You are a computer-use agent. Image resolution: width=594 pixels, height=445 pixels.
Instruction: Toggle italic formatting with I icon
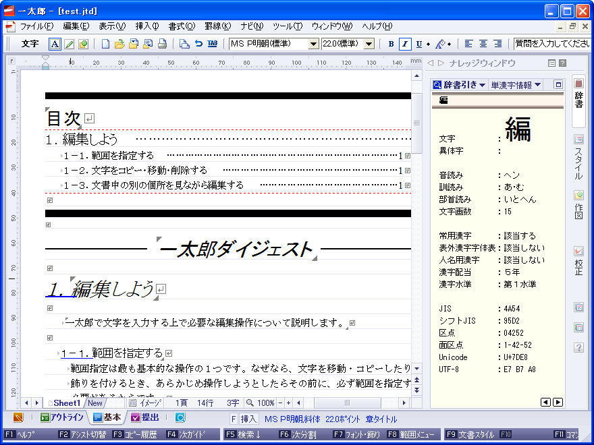coord(405,44)
